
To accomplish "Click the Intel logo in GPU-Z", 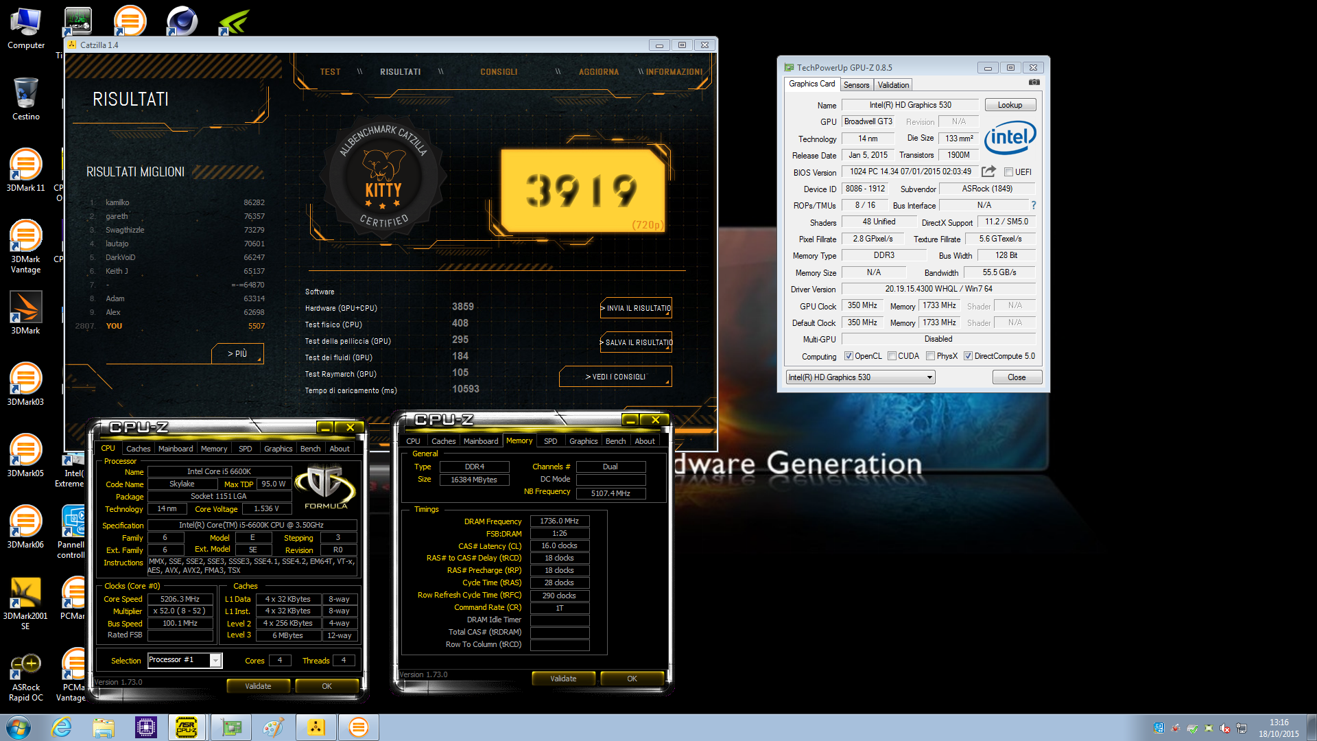I will point(1010,138).
